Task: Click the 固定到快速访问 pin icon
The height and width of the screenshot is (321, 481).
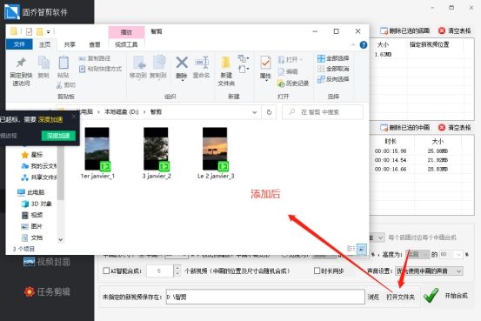Action: (21, 63)
